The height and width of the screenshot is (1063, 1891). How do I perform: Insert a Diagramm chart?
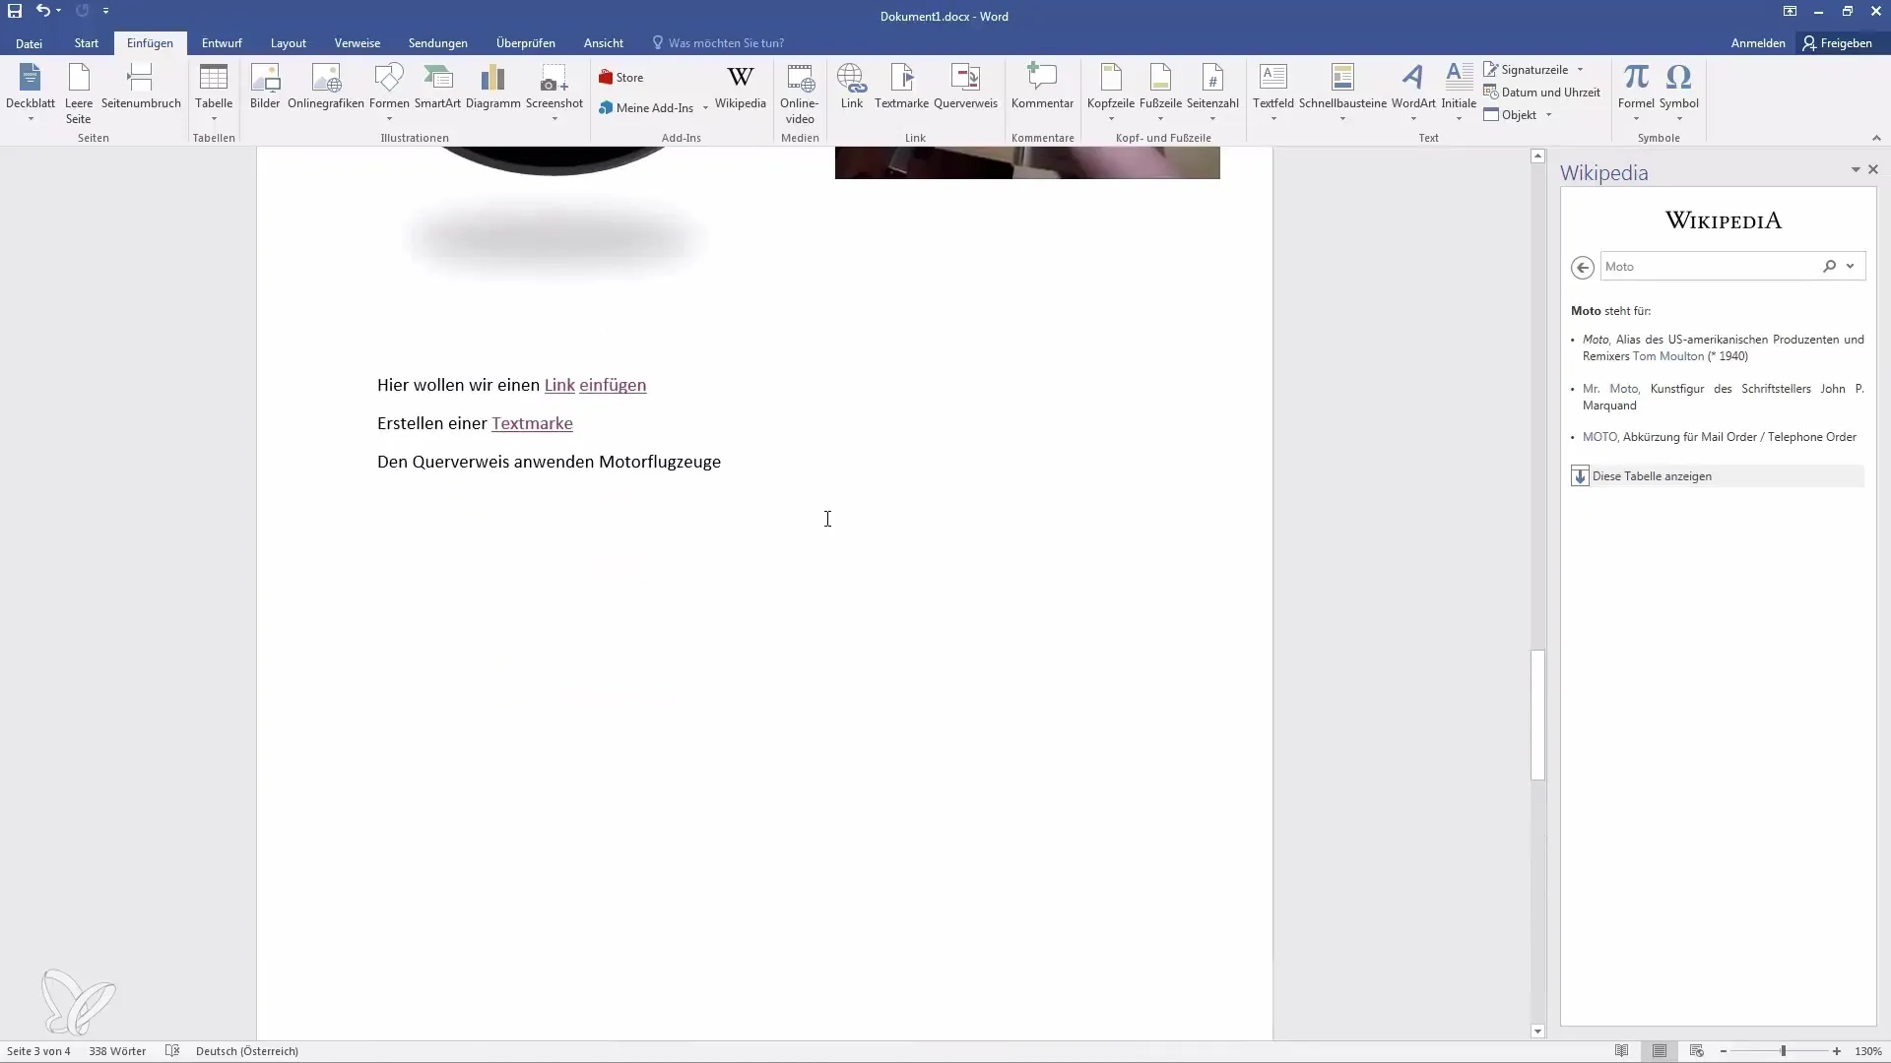(493, 87)
